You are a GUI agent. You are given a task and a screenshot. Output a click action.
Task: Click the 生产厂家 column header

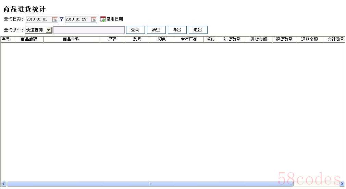[x=189, y=39]
